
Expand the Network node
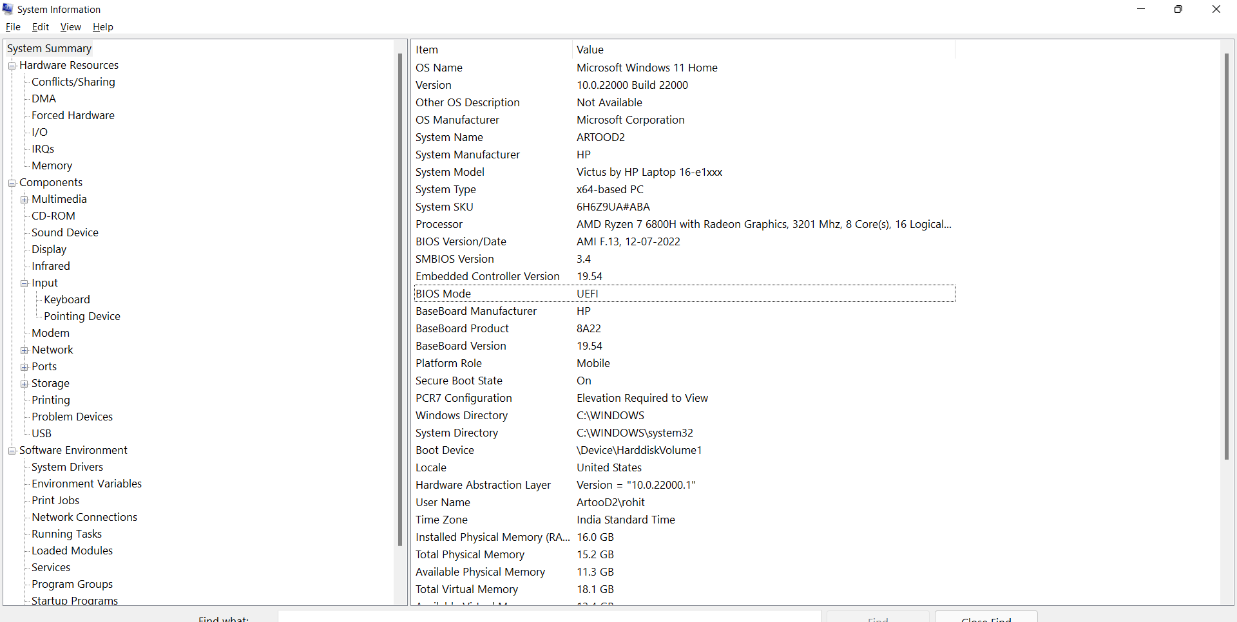[24, 350]
